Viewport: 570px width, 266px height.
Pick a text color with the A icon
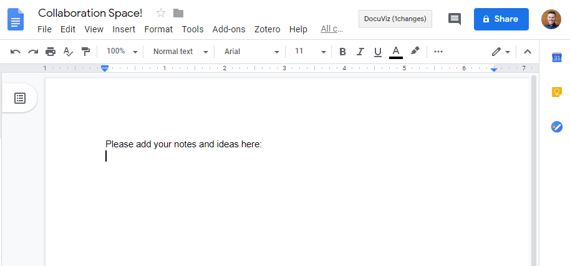pos(395,52)
